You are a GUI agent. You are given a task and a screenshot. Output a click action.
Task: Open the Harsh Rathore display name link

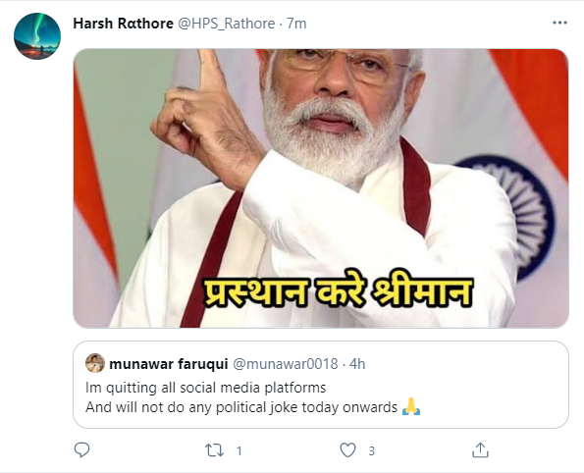[124, 24]
